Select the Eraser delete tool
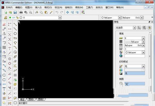The image size is (155, 106). [4, 24]
